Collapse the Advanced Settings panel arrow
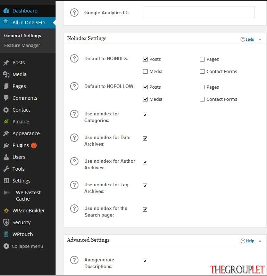 click(x=260, y=241)
